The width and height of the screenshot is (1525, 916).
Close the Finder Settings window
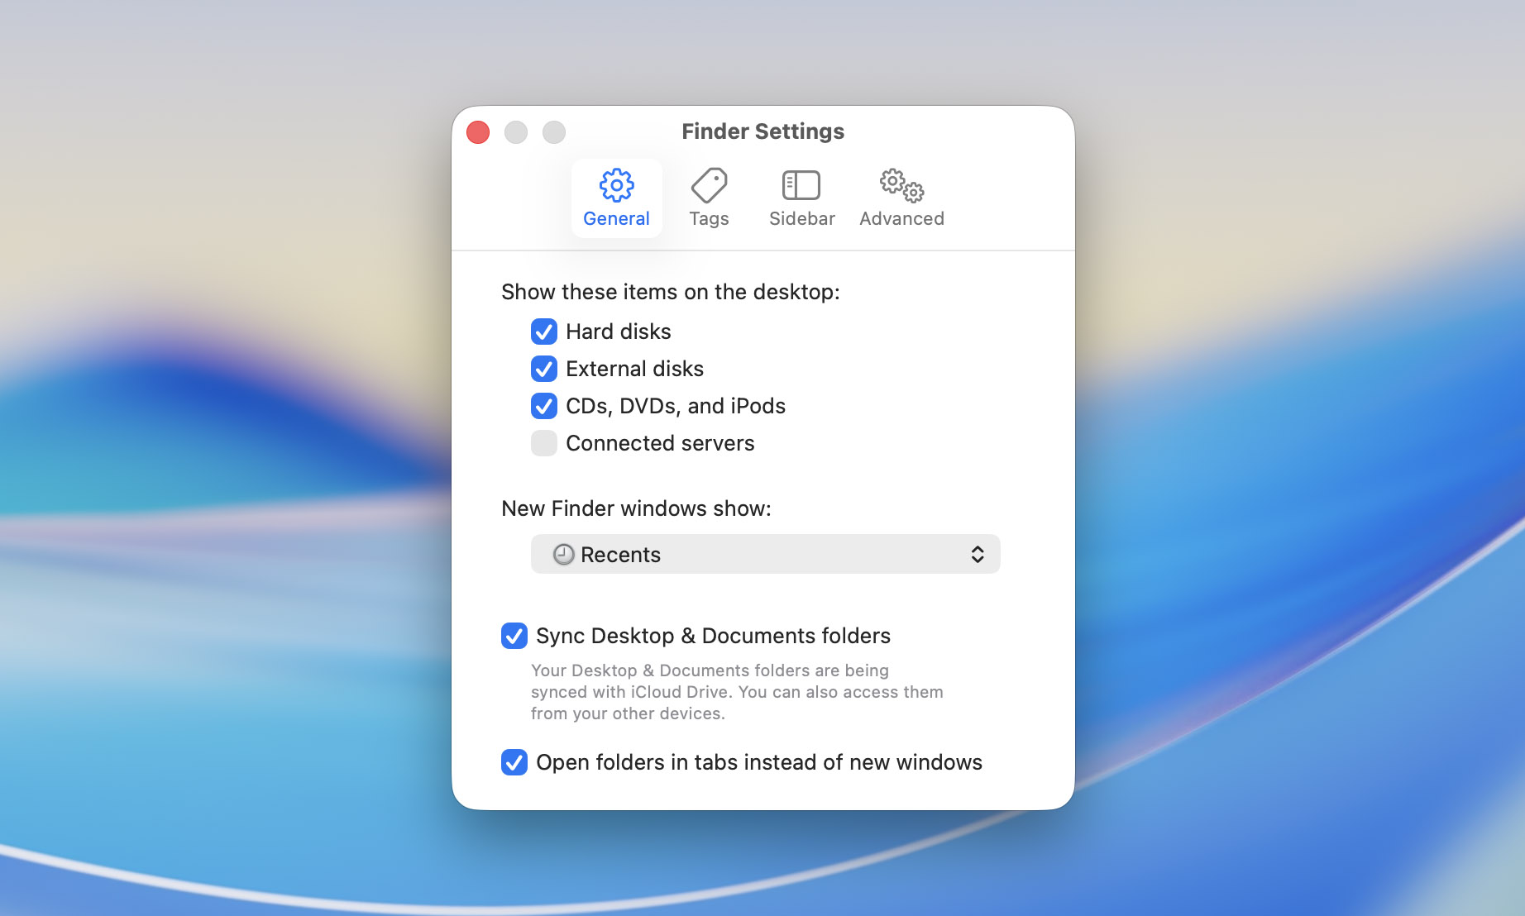[x=478, y=132]
